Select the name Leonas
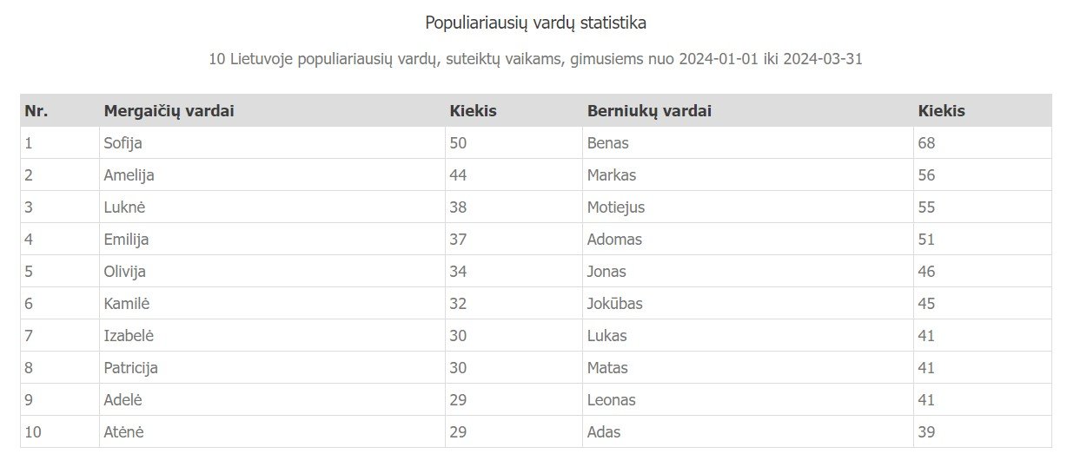The image size is (1067, 467). click(x=611, y=400)
